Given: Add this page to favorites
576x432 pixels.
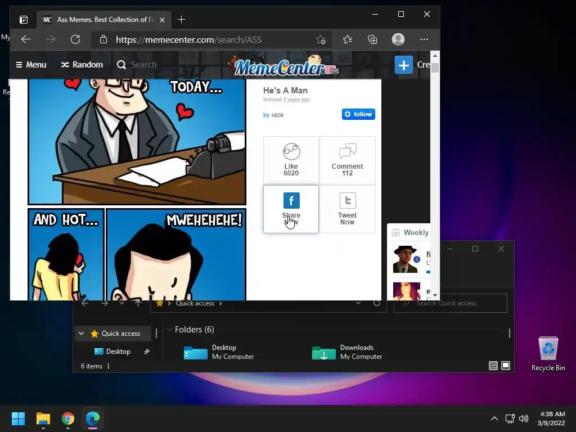Looking at the screenshot, I should [x=321, y=40].
